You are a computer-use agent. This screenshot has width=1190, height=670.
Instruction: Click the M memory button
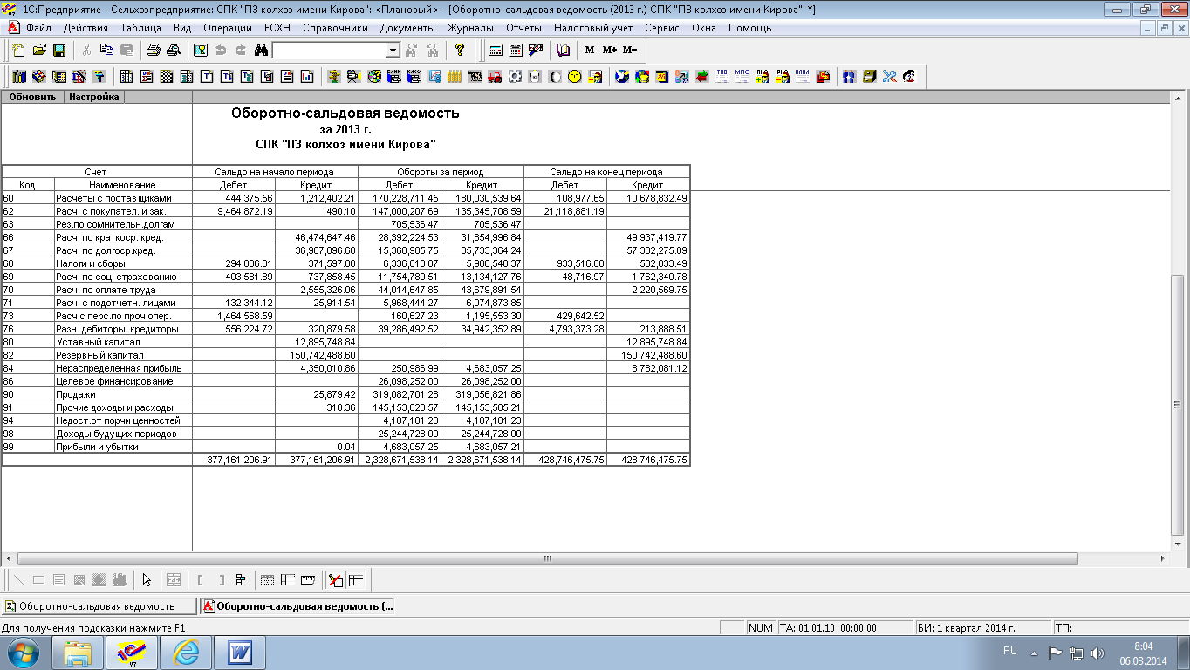[590, 51]
